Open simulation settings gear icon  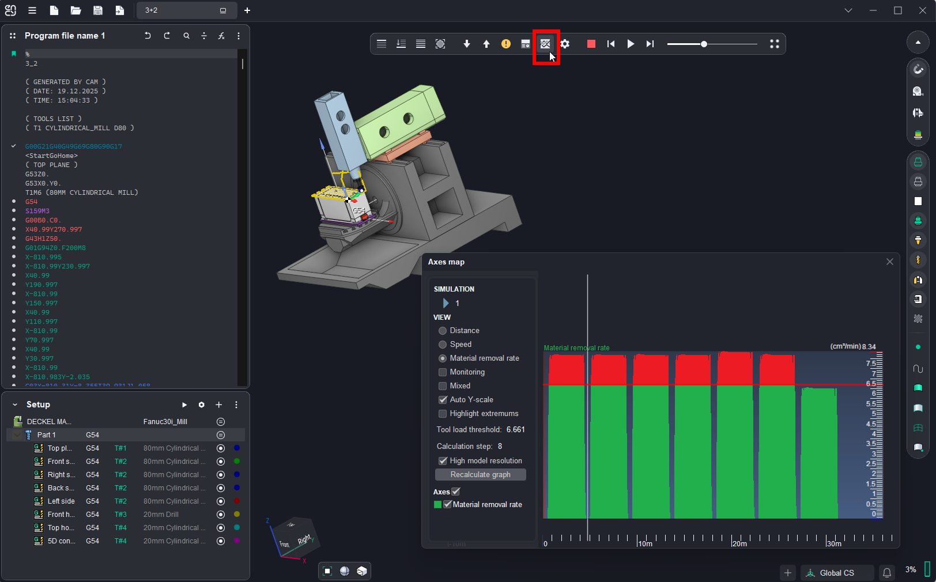(565, 44)
